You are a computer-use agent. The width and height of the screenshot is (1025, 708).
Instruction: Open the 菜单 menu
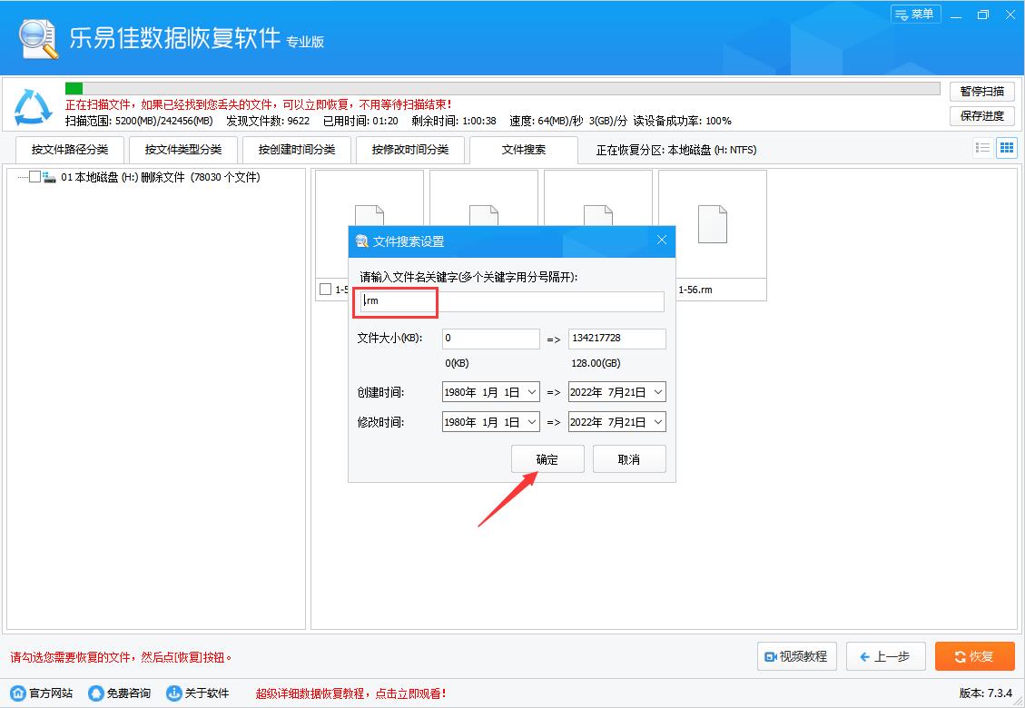[x=915, y=15]
